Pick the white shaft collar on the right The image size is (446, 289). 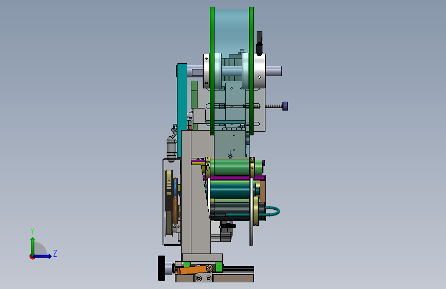pos(260,71)
